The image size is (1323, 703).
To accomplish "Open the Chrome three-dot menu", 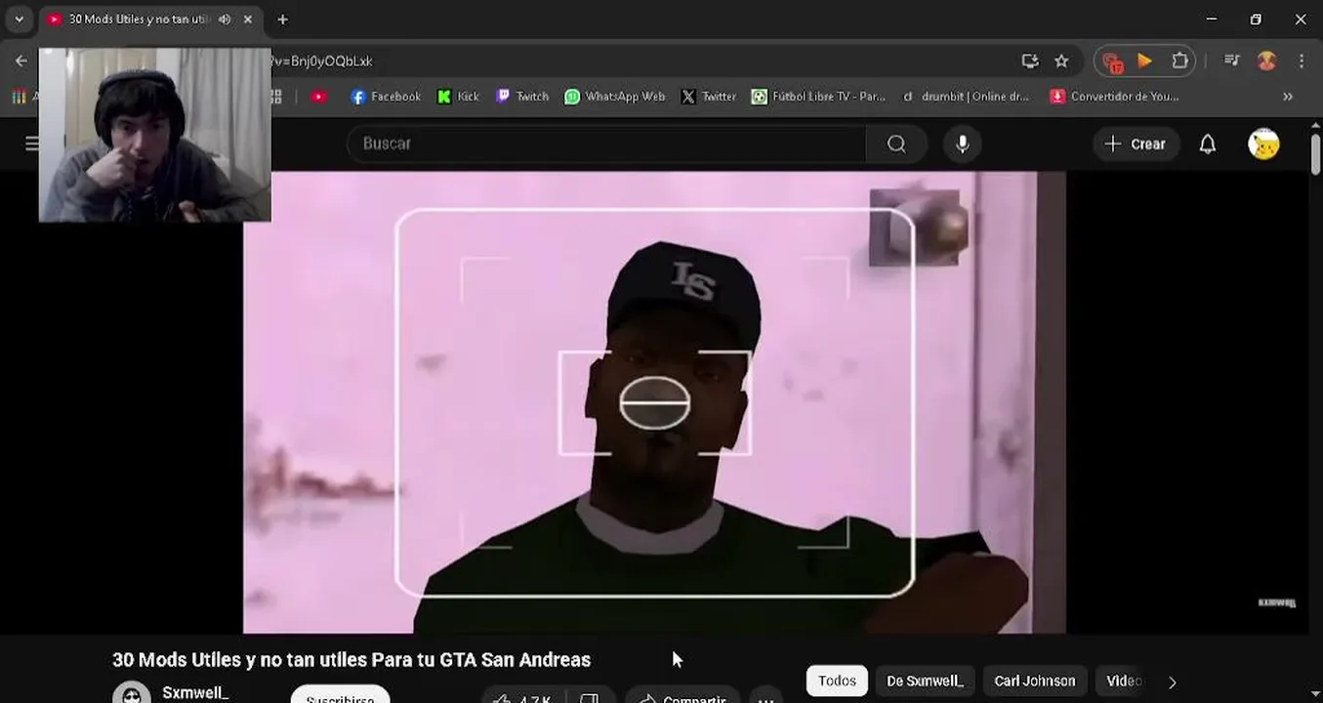I will pos(1302,61).
